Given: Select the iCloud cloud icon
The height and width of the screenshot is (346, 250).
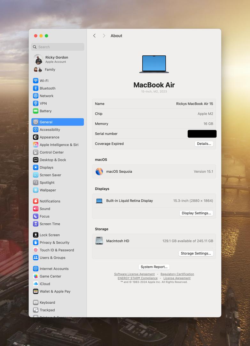Looking at the screenshot, I should tap(36, 284).
